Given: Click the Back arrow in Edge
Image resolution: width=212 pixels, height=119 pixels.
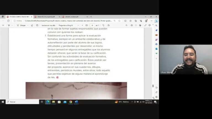Looking at the screenshot, I should point(3,21).
